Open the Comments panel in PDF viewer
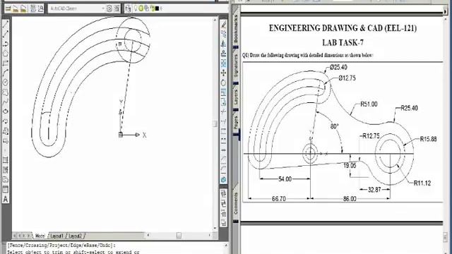The width and height of the screenshot is (452, 254). click(x=236, y=203)
